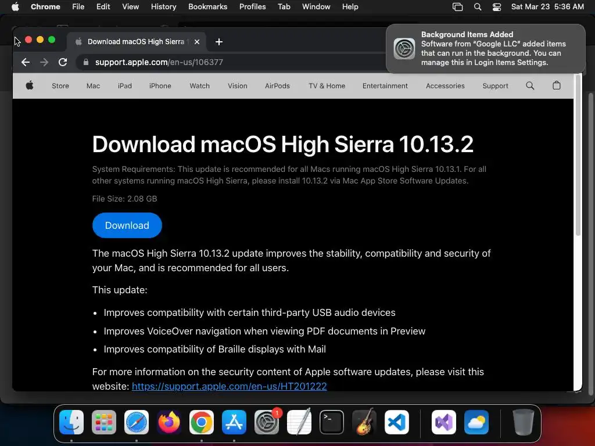Open a new Chrome tab
This screenshot has height=446, width=595.
click(x=219, y=42)
